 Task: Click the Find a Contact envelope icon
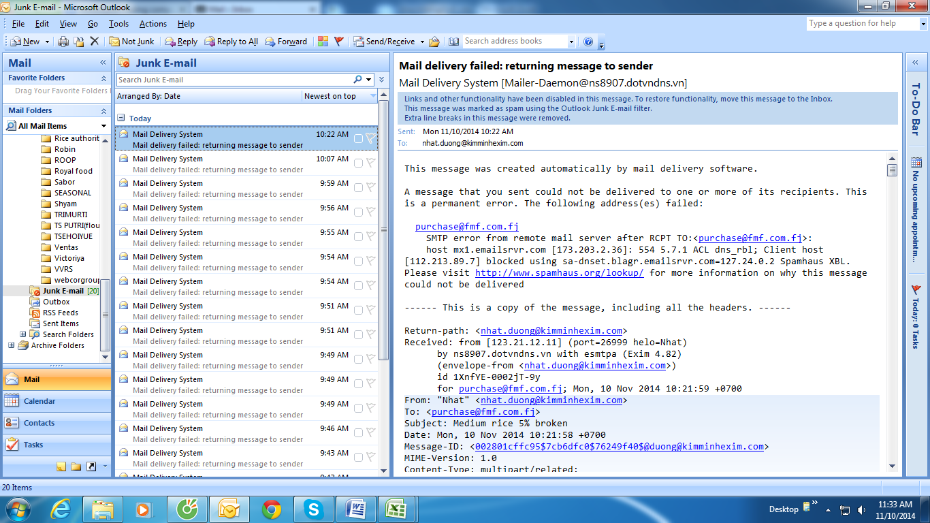point(434,42)
